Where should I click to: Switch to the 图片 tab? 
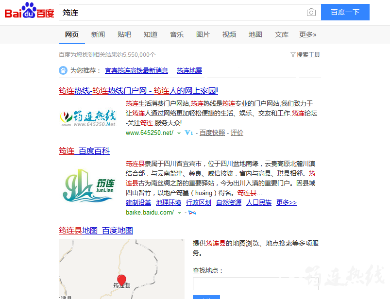pyautogui.click(x=203, y=34)
